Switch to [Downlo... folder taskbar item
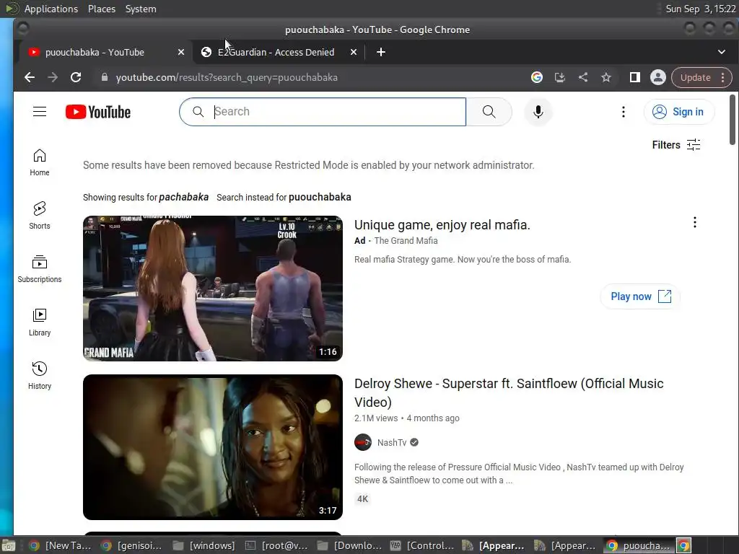This screenshot has width=739, height=554. click(350, 545)
